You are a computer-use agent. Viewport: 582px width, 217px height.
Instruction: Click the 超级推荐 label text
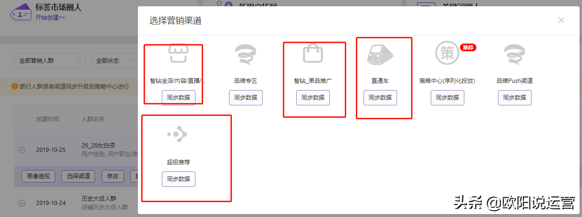pos(178,162)
